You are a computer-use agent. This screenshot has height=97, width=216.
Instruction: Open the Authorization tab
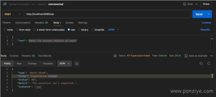pyautogui.click(x=23, y=23)
